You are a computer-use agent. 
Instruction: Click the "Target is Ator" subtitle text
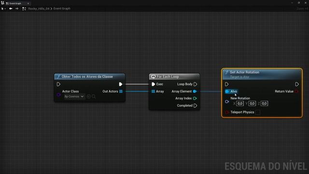point(239,77)
